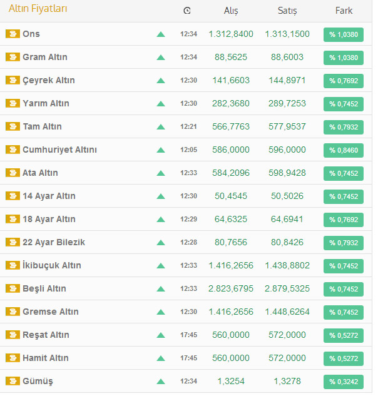Screen dimensions: 378x396
Task: Click the Altın Fiyatları heading
Action: 38,9
